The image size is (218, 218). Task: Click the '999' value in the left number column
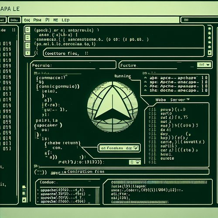pos(7,111)
